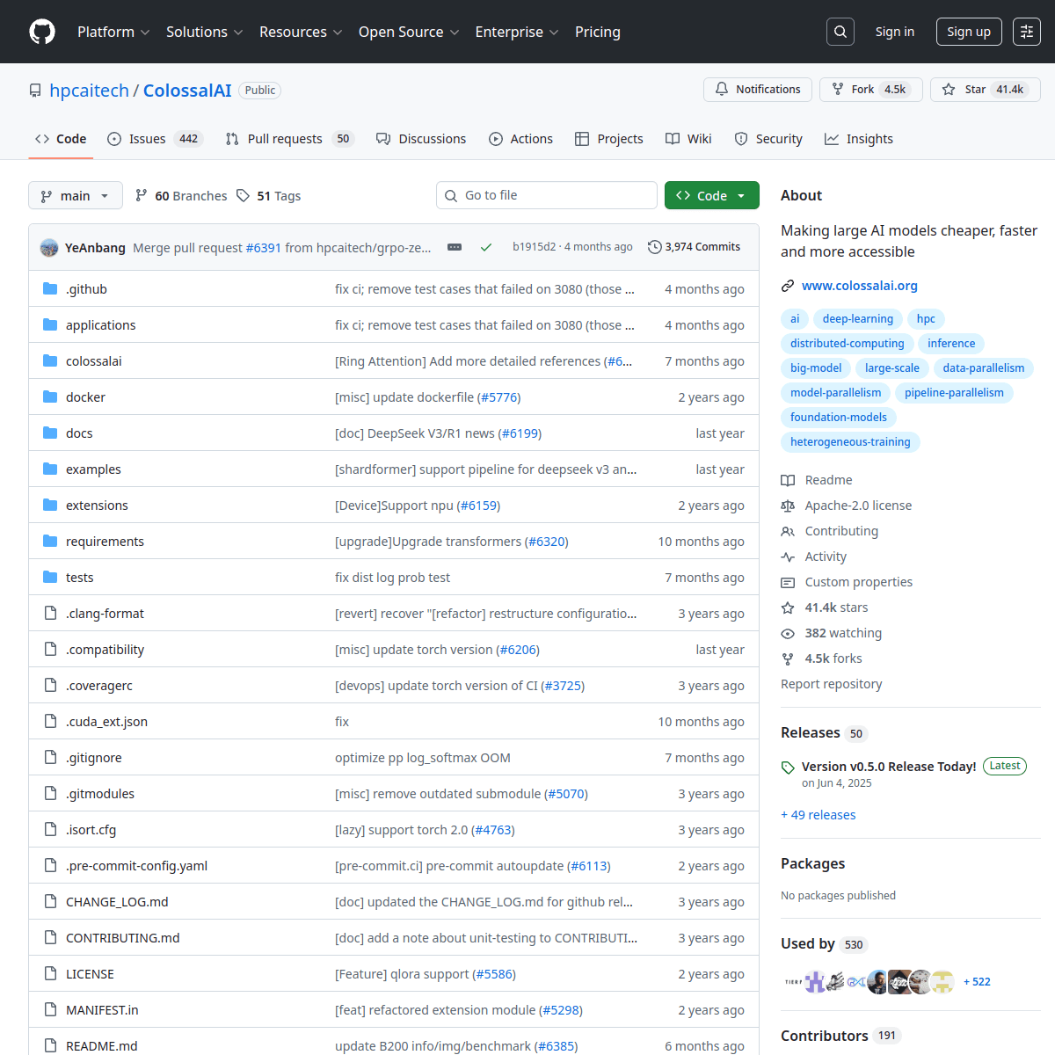Open the appearance settings icon in header
The image size is (1055, 1055).
(x=1027, y=32)
